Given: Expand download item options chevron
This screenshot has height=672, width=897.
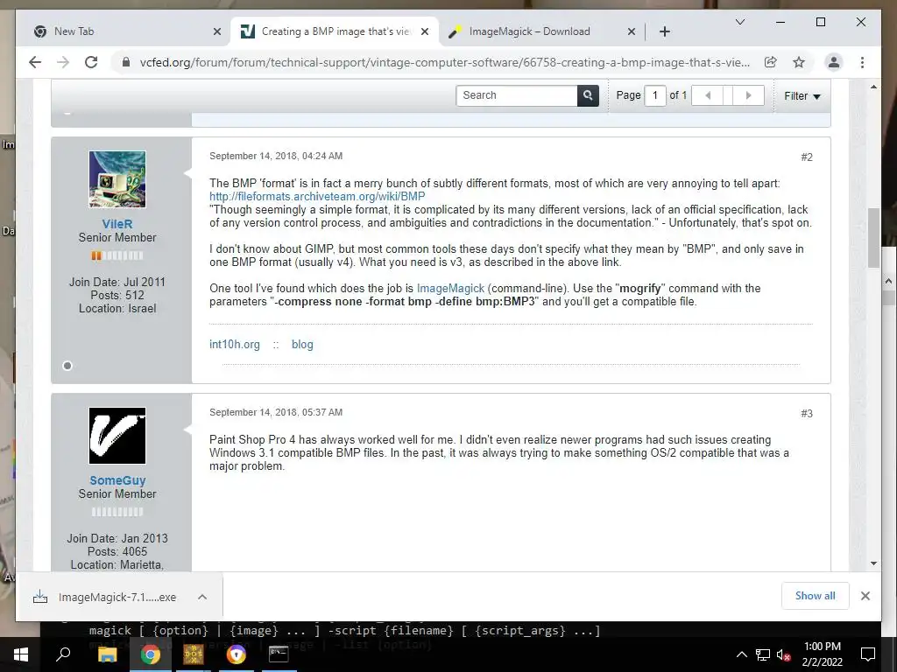Looking at the screenshot, I should tap(202, 597).
